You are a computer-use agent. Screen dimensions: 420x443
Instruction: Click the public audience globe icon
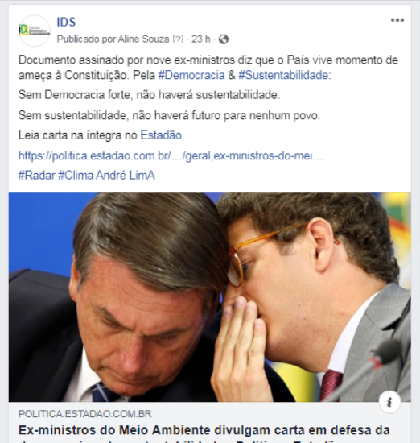coord(224,39)
